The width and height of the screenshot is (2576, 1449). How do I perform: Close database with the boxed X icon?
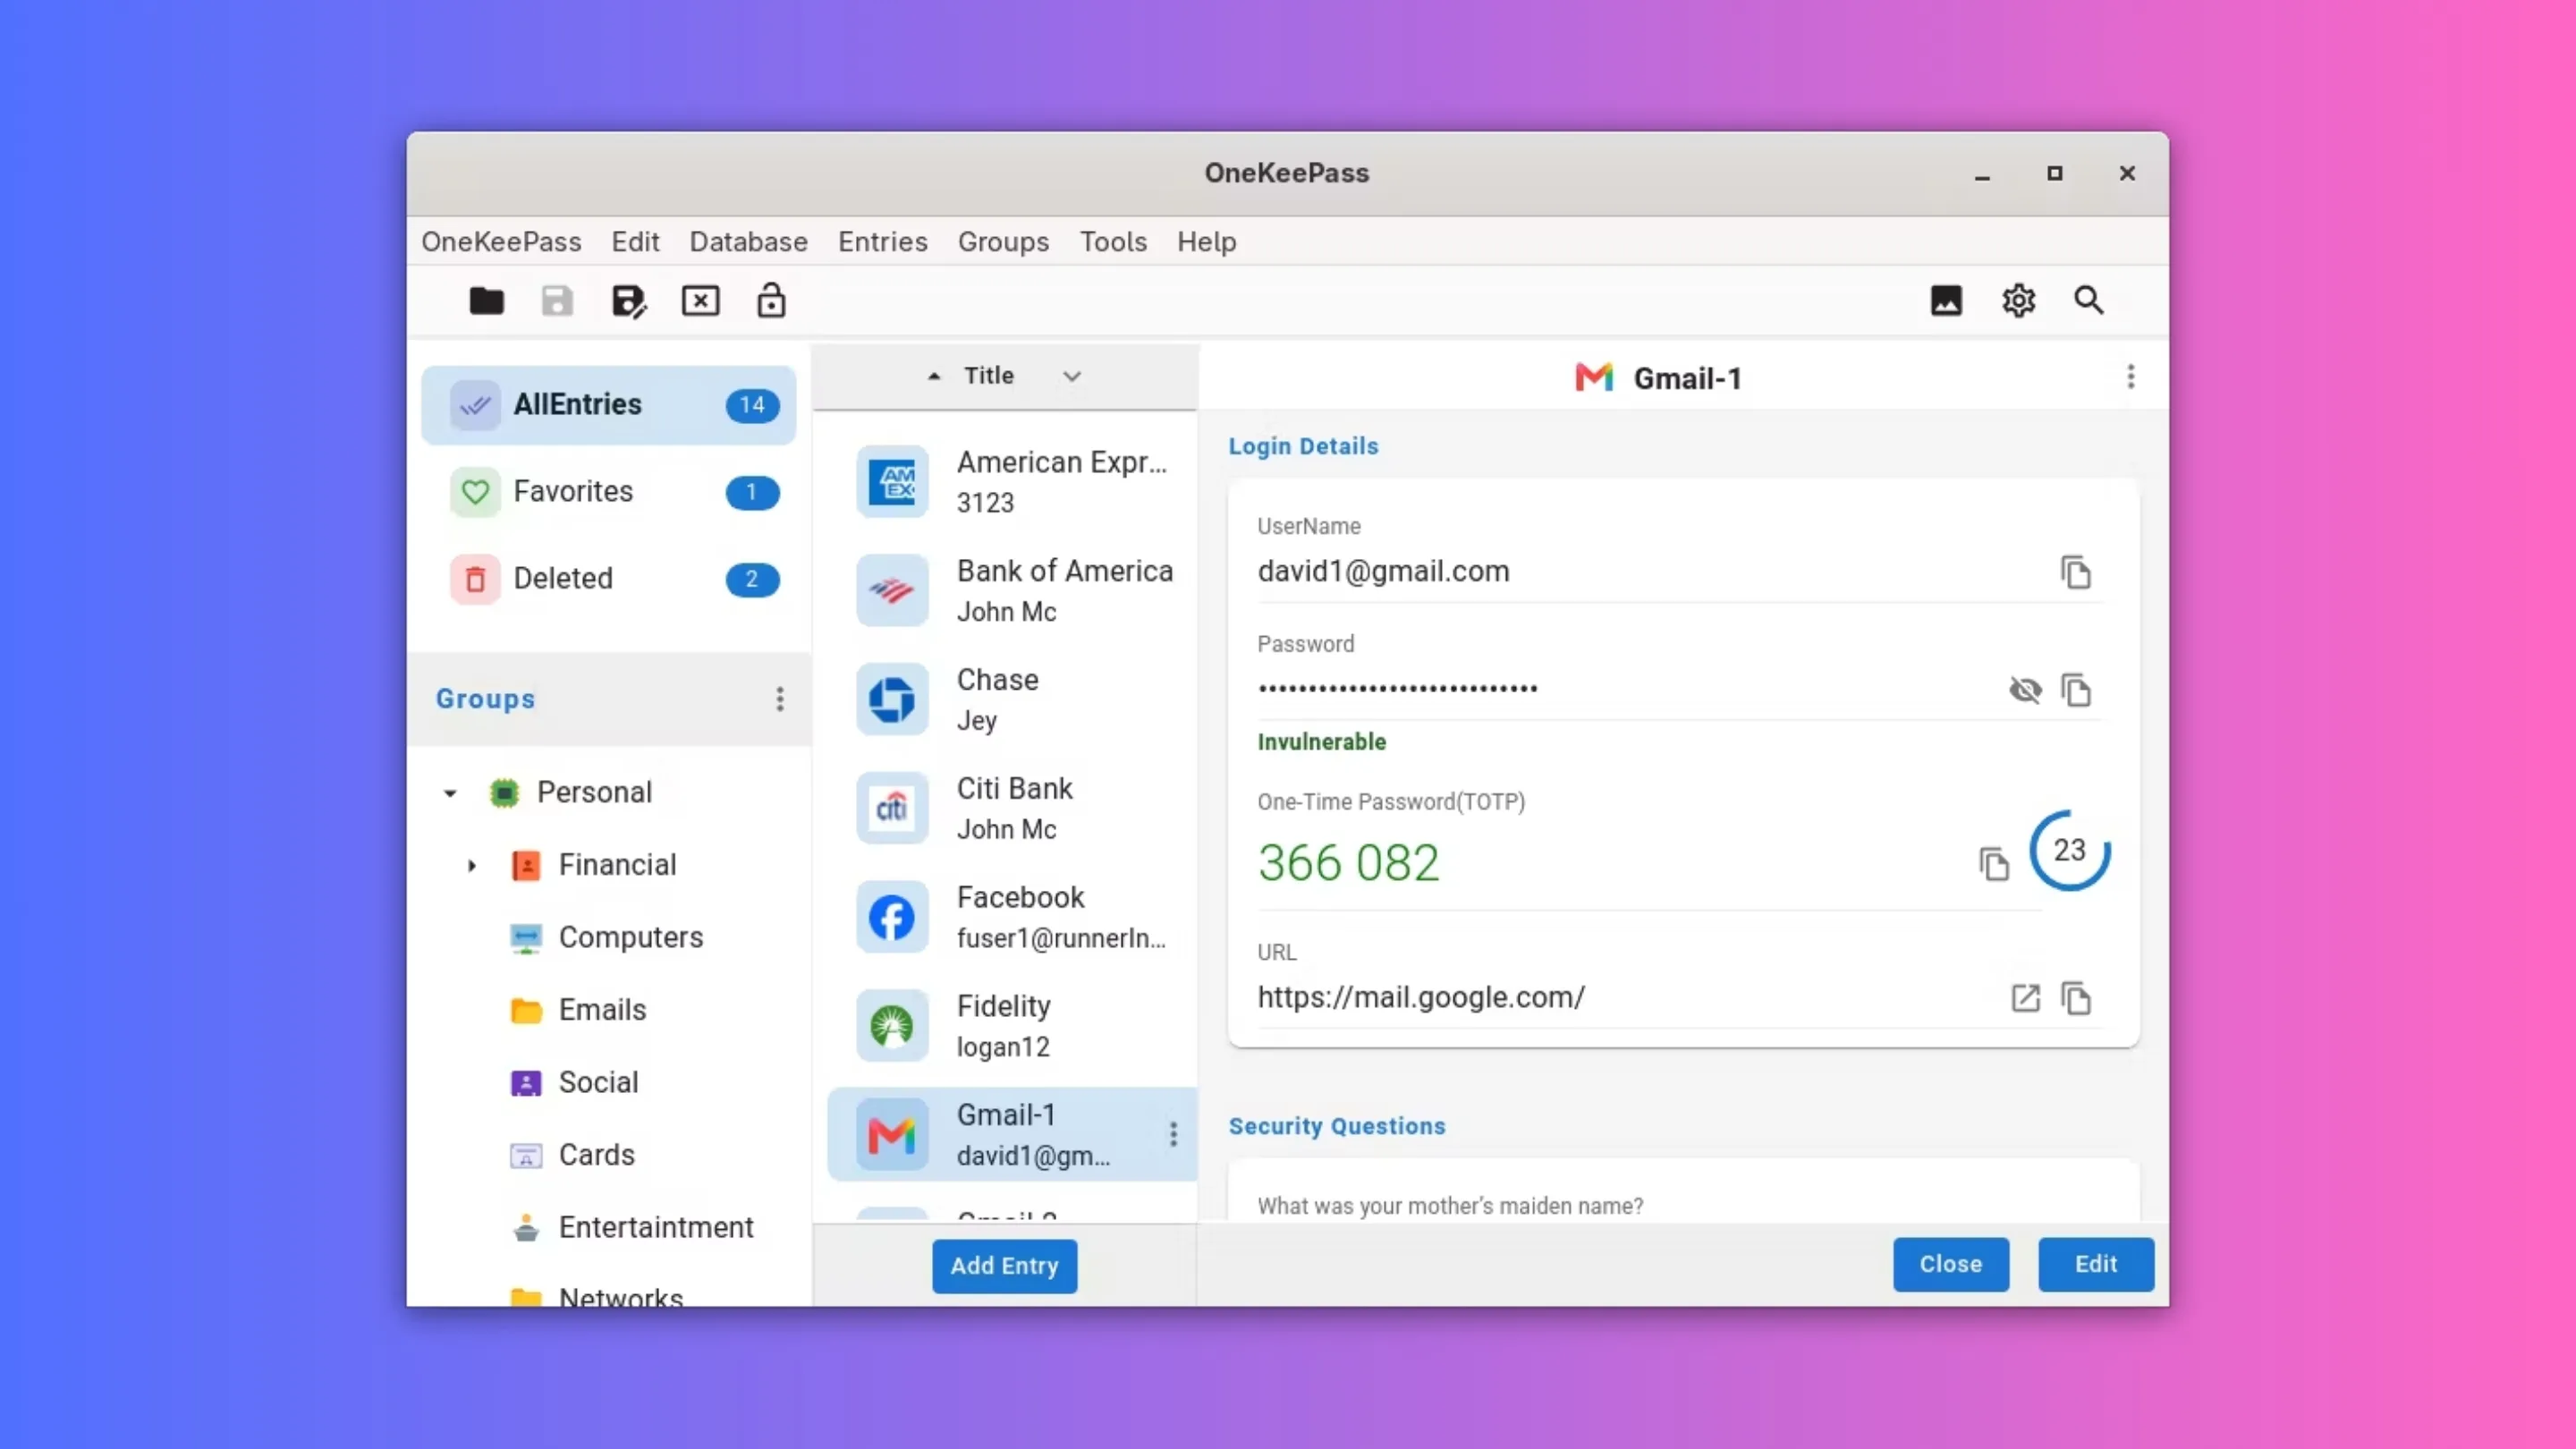(x=700, y=301)
